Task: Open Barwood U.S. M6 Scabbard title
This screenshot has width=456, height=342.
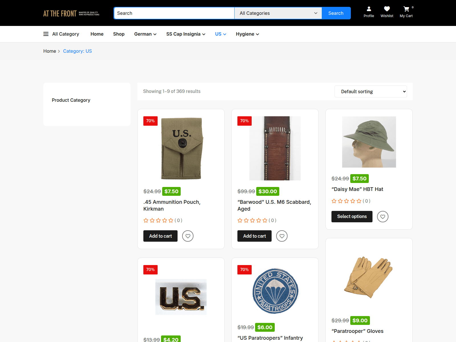Action: [x=274, y=205]
